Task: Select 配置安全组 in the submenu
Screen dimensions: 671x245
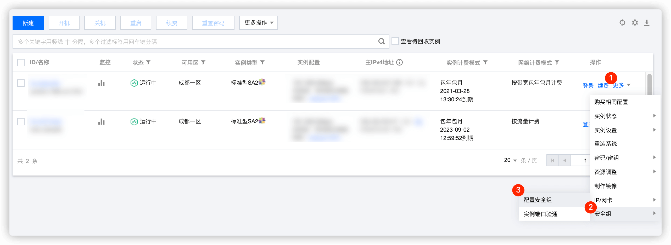Action: point(554,200)
